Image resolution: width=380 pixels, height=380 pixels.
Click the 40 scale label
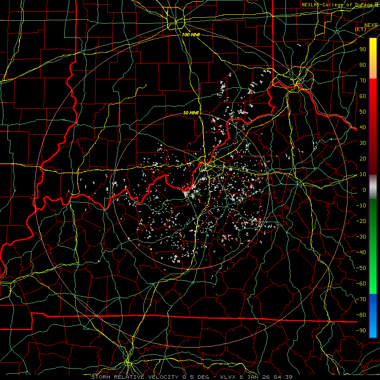click(x=363, y=127)
